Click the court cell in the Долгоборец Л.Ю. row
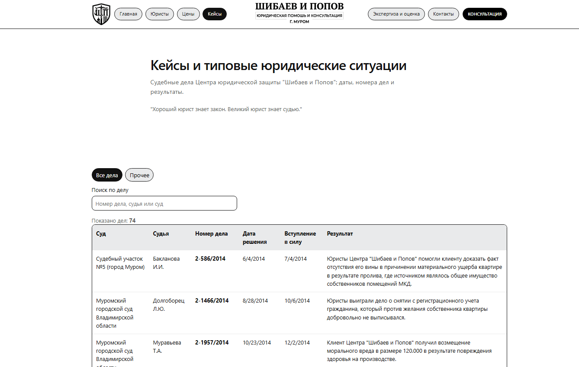Screen dimensions: 579x367 click(x=115, y=313)
